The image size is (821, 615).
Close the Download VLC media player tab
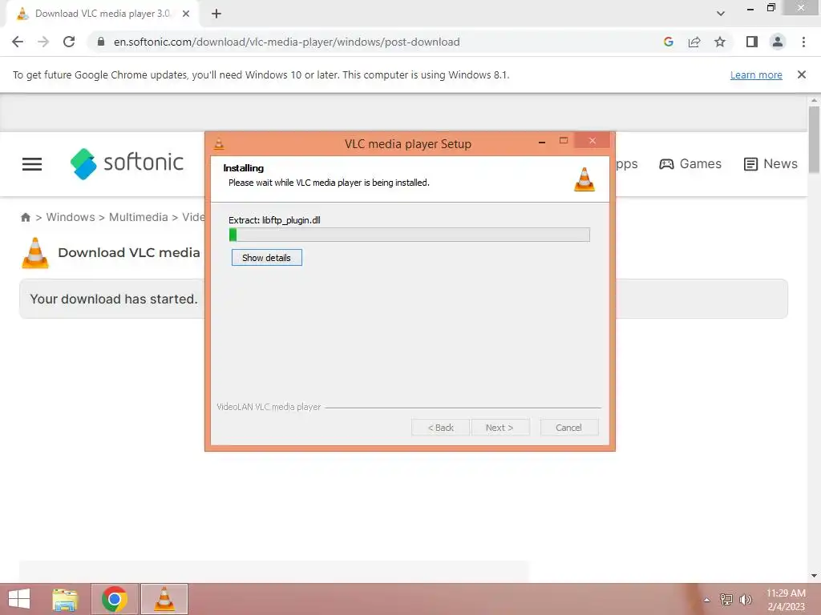186,14
